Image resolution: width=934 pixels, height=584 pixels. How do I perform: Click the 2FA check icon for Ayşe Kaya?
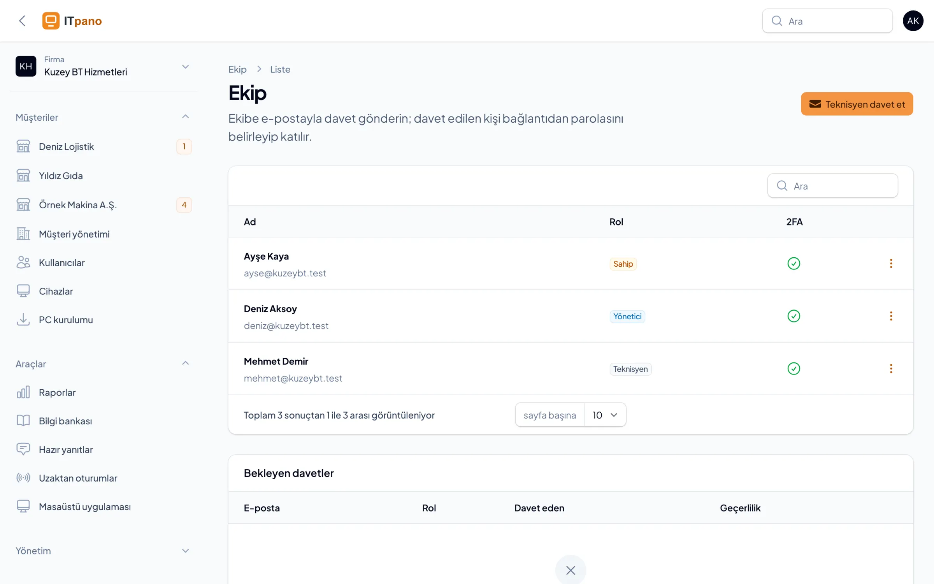(x=794, y=264)
